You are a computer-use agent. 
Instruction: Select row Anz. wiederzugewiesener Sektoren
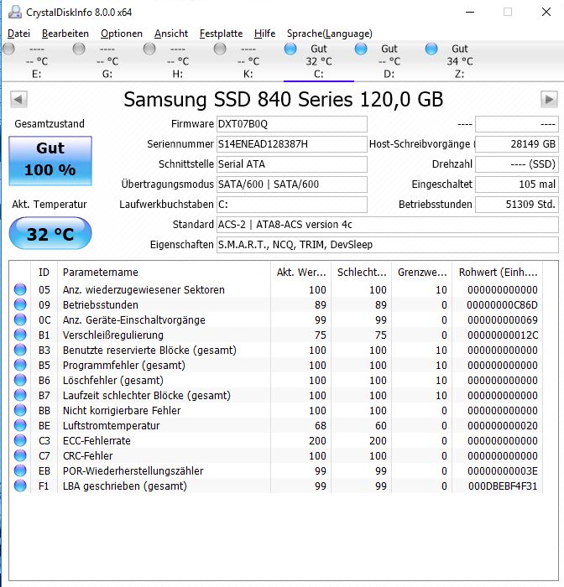click(x=276, y=289)
